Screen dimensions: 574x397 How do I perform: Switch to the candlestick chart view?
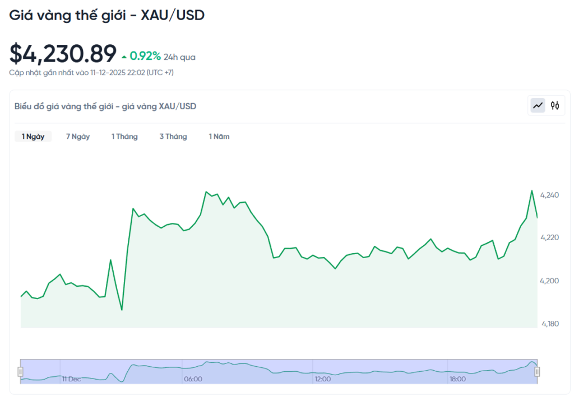tap(555, 105)
